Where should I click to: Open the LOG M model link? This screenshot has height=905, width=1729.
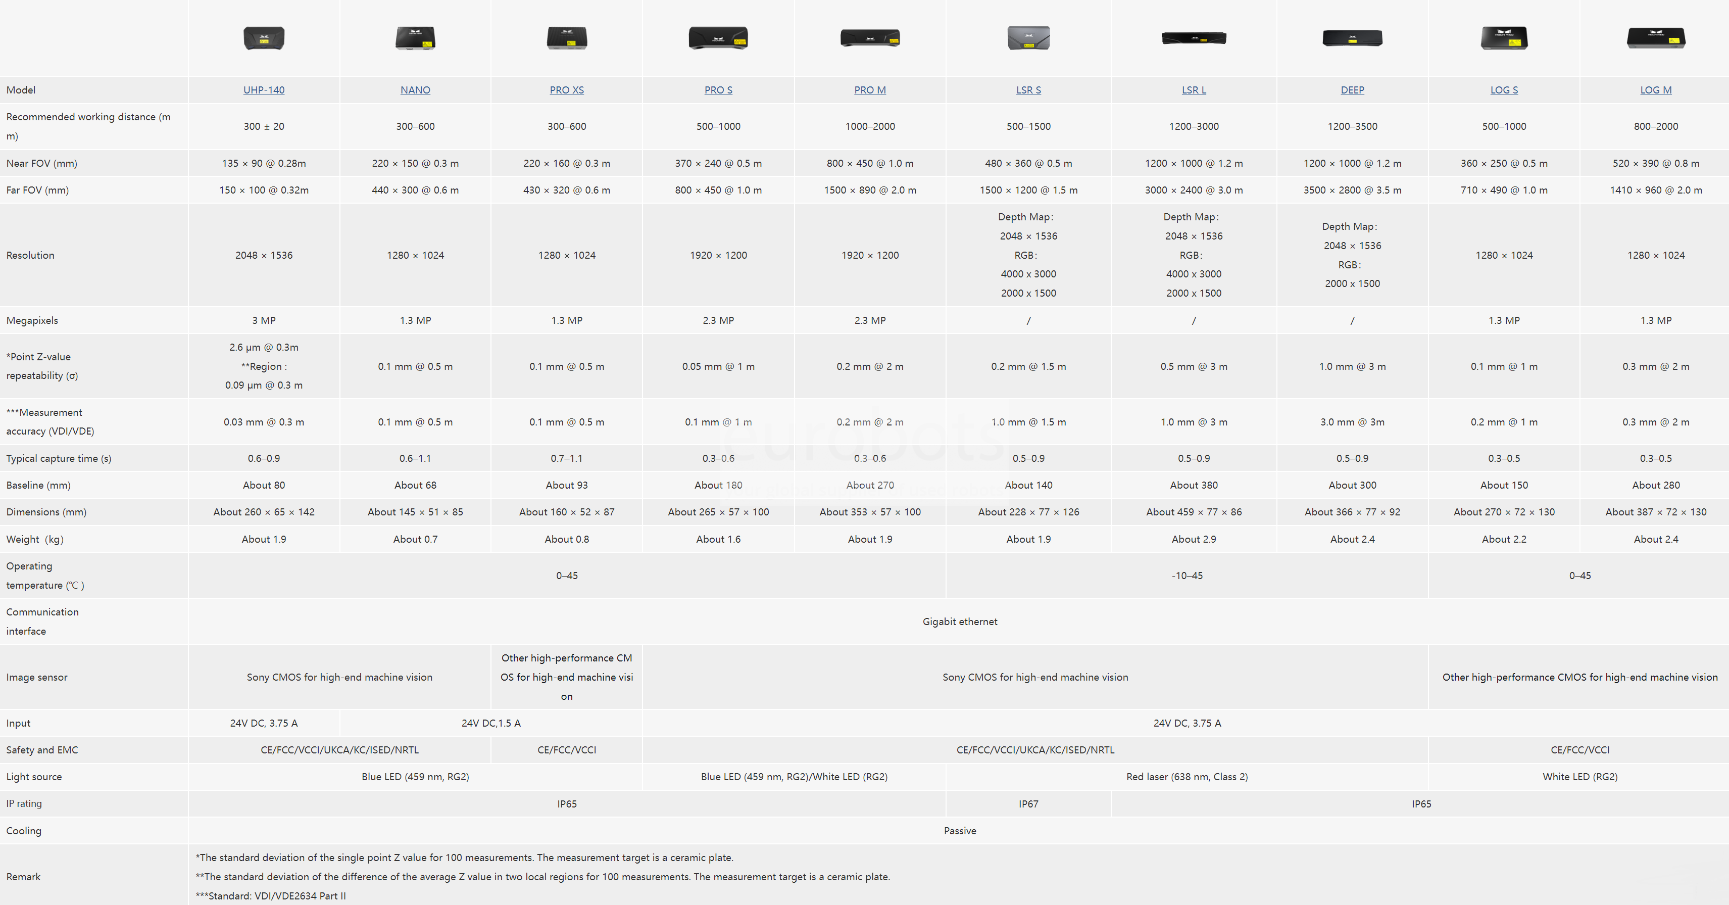pyautogui.click(x=1656, y=90)
